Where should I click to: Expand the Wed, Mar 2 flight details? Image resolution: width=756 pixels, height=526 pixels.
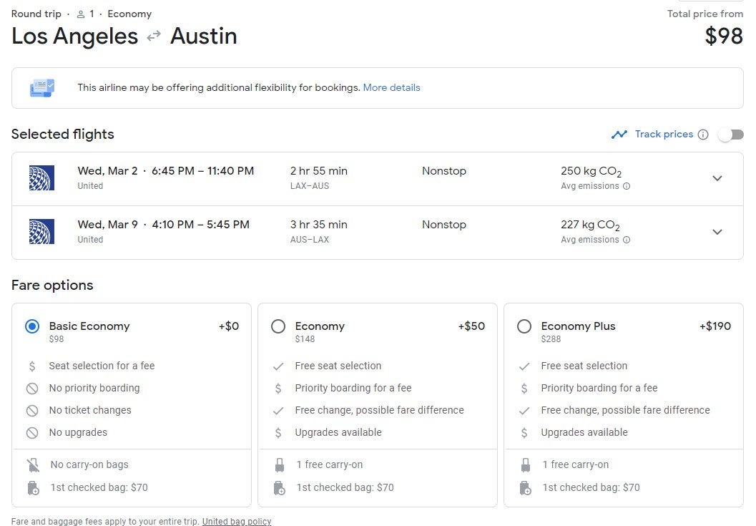coord(717,178)
